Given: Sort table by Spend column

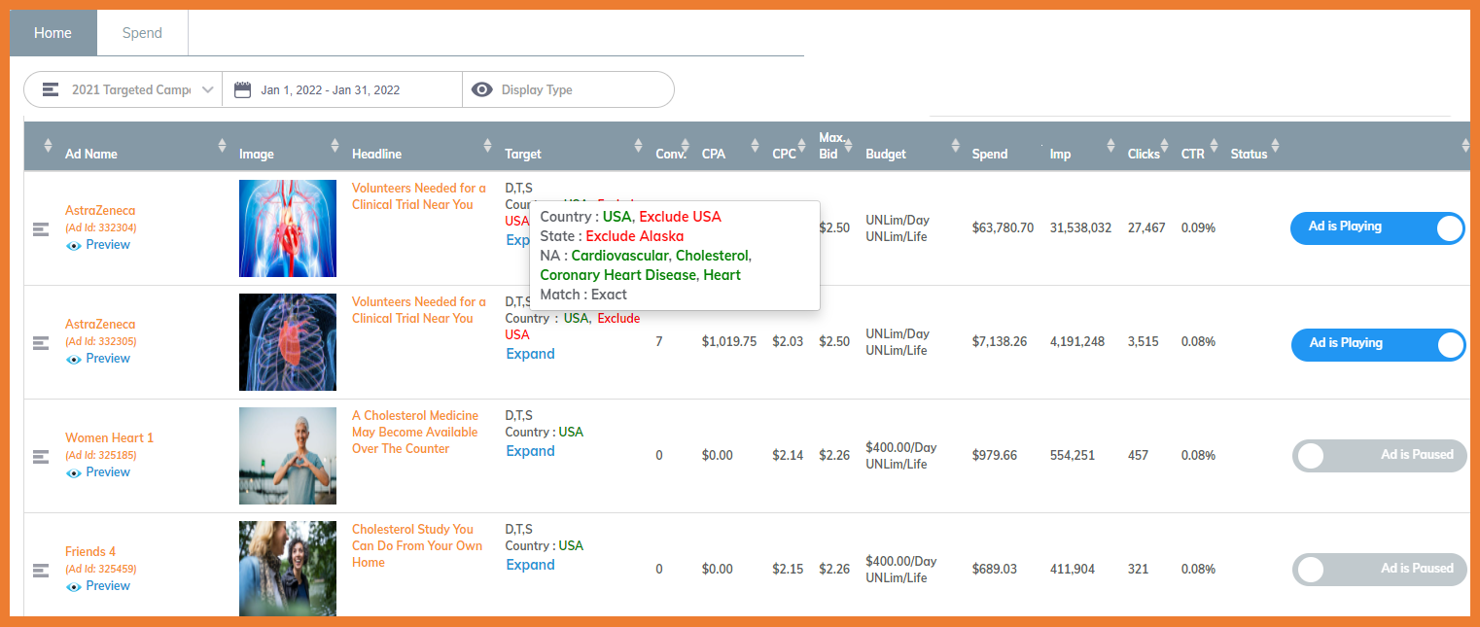Looking at the screenshot, I should click(990, 154).
